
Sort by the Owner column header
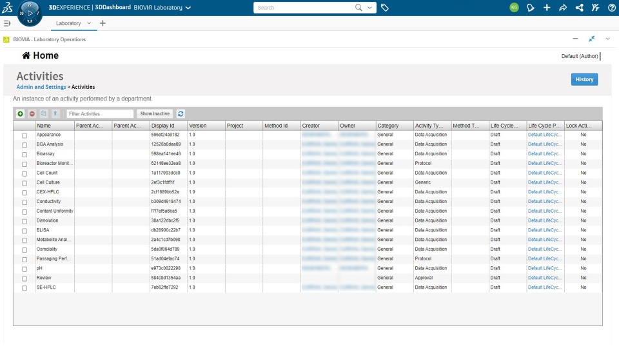coord(357,126)
